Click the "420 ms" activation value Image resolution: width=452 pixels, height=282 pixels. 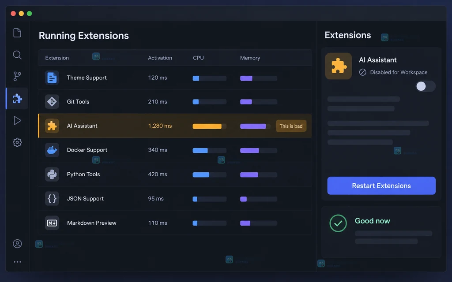[x=158, y=174]
